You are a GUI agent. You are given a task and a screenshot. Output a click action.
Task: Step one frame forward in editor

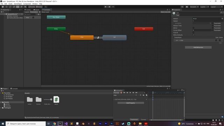point(113,7)
